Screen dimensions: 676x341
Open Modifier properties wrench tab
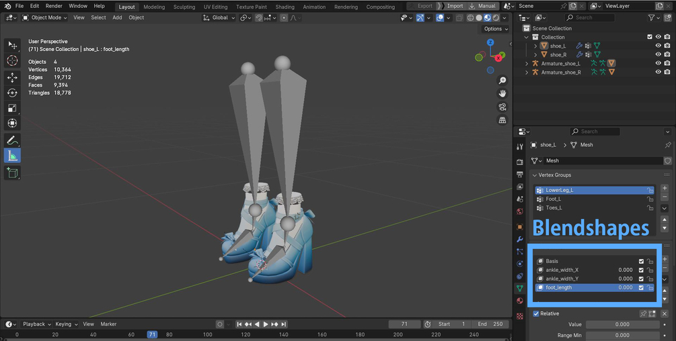(x=520, y=239)
